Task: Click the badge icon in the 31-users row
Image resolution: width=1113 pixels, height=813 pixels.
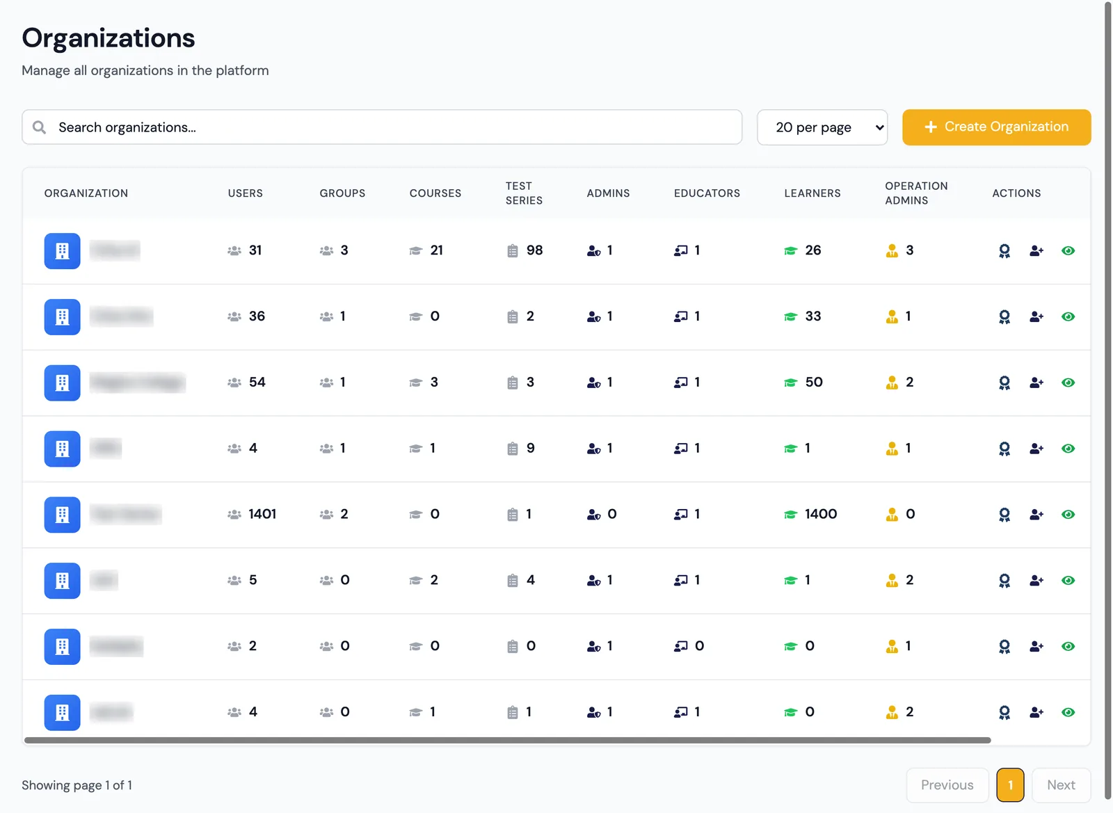Action: 1004,251
